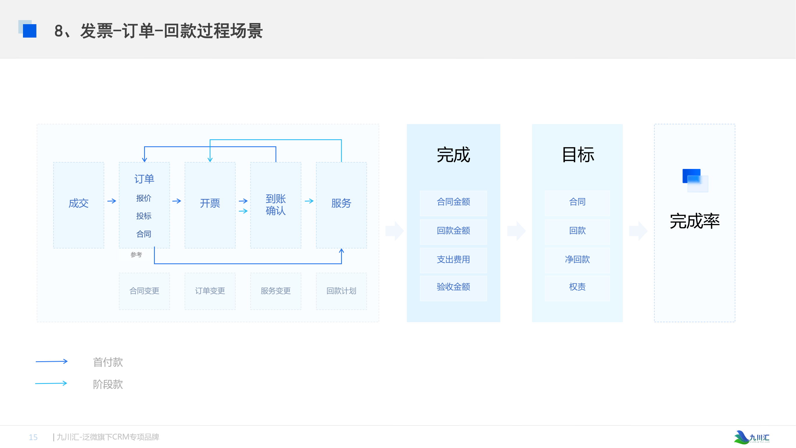Click the 净回款 cell

click(x=577, y=260)
